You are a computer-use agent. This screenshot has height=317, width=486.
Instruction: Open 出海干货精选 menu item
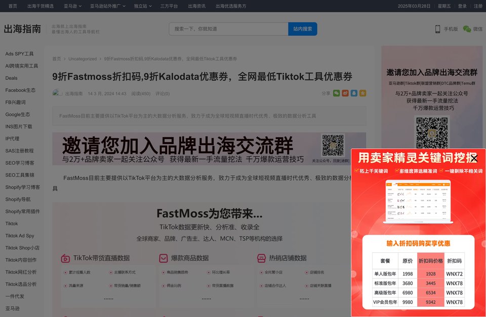[x=40, y=6]
